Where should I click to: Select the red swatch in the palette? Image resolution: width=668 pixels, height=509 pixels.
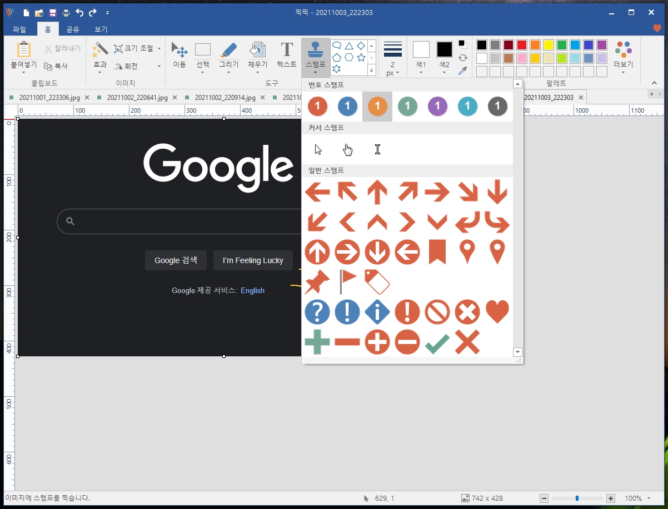tap(522, 45)
